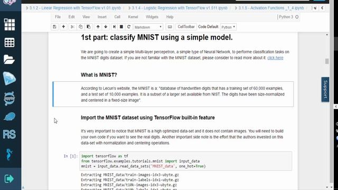This screenshot has height=190, width=338.
Task: Click the Python 3 kernel label
Action: [286, 17]
